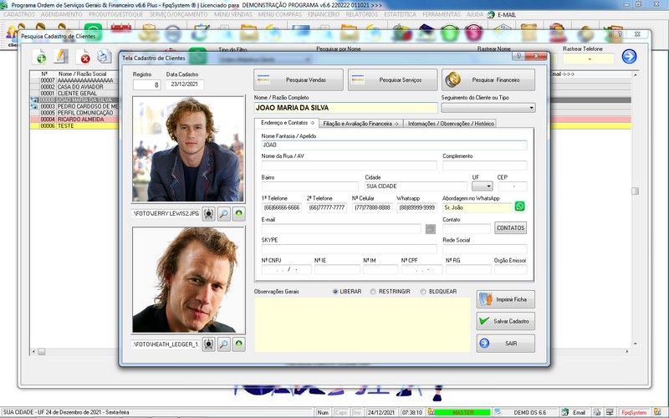
Task: Capture second photo with webcam icon
Action: click(208, 344)
